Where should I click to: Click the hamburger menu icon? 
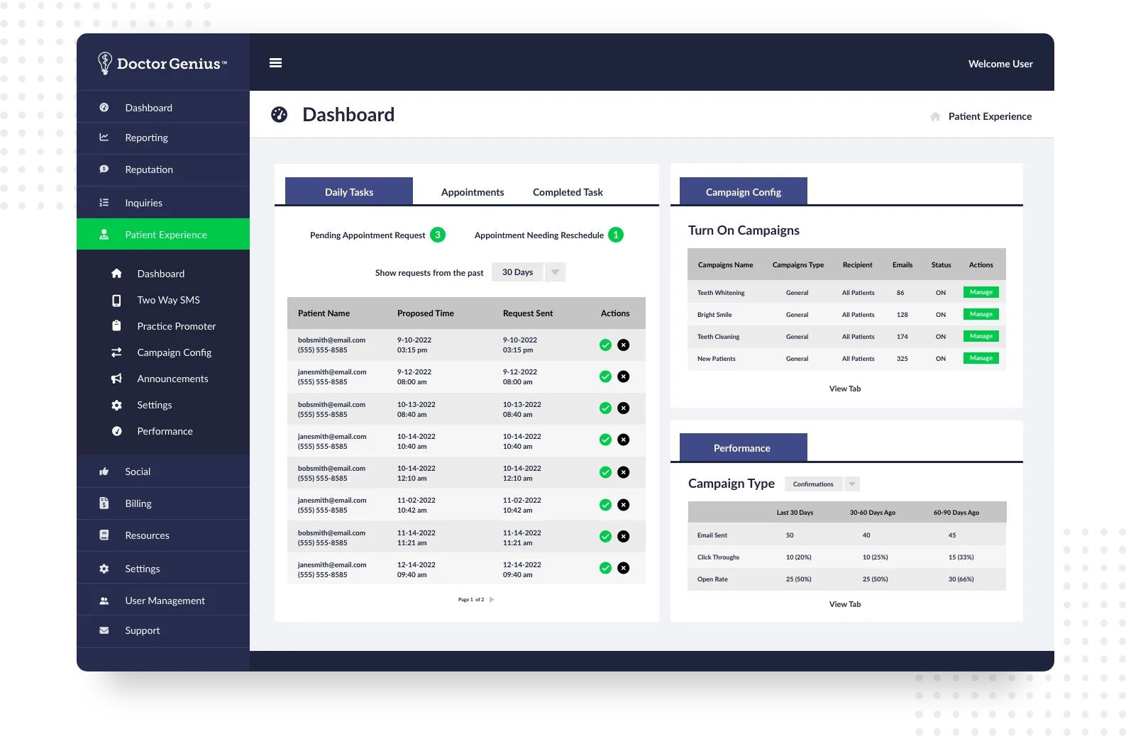point(276,63)
